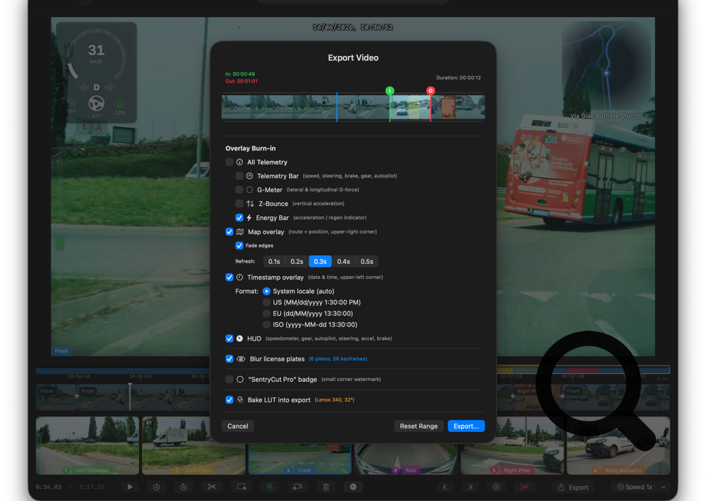Uncheck the Energy Bar checkbox
Screen dimensions: 706x501
239,218
